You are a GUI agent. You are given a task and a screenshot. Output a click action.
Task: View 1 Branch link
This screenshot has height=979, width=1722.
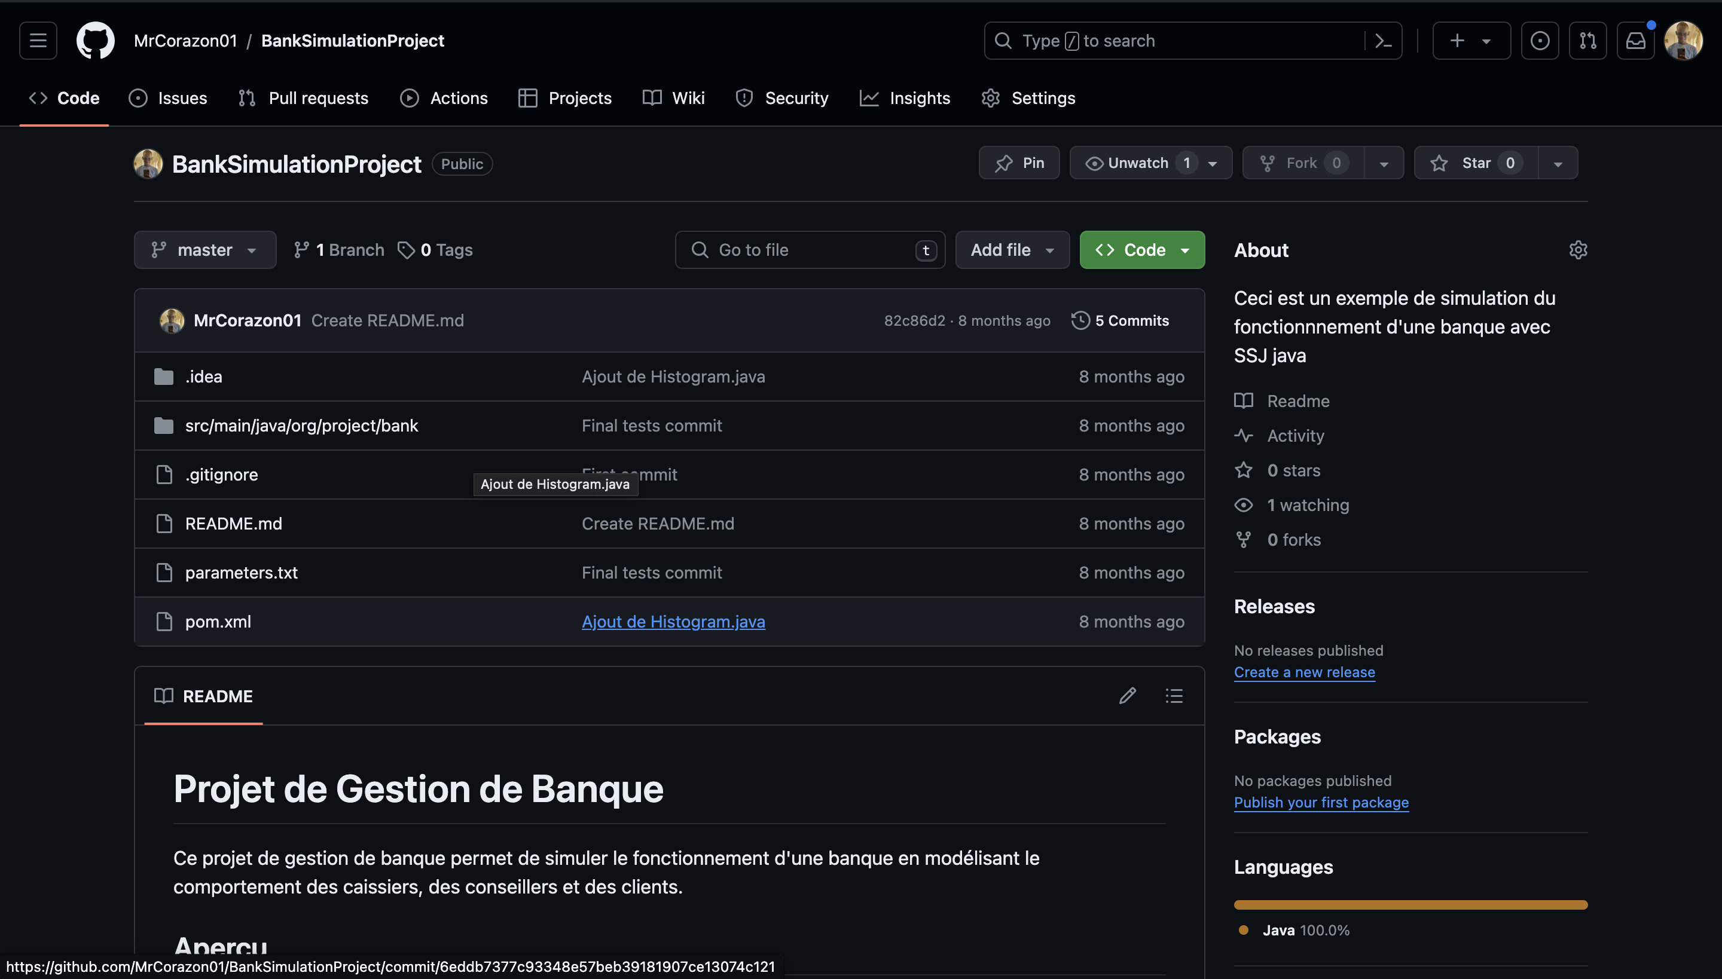coord(339,250)
